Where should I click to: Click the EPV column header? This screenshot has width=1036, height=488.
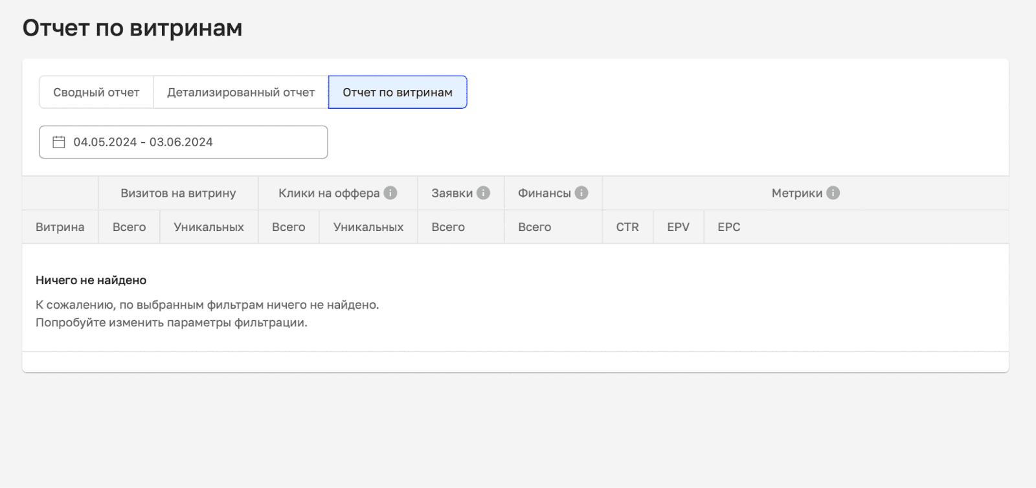(678, 227)
